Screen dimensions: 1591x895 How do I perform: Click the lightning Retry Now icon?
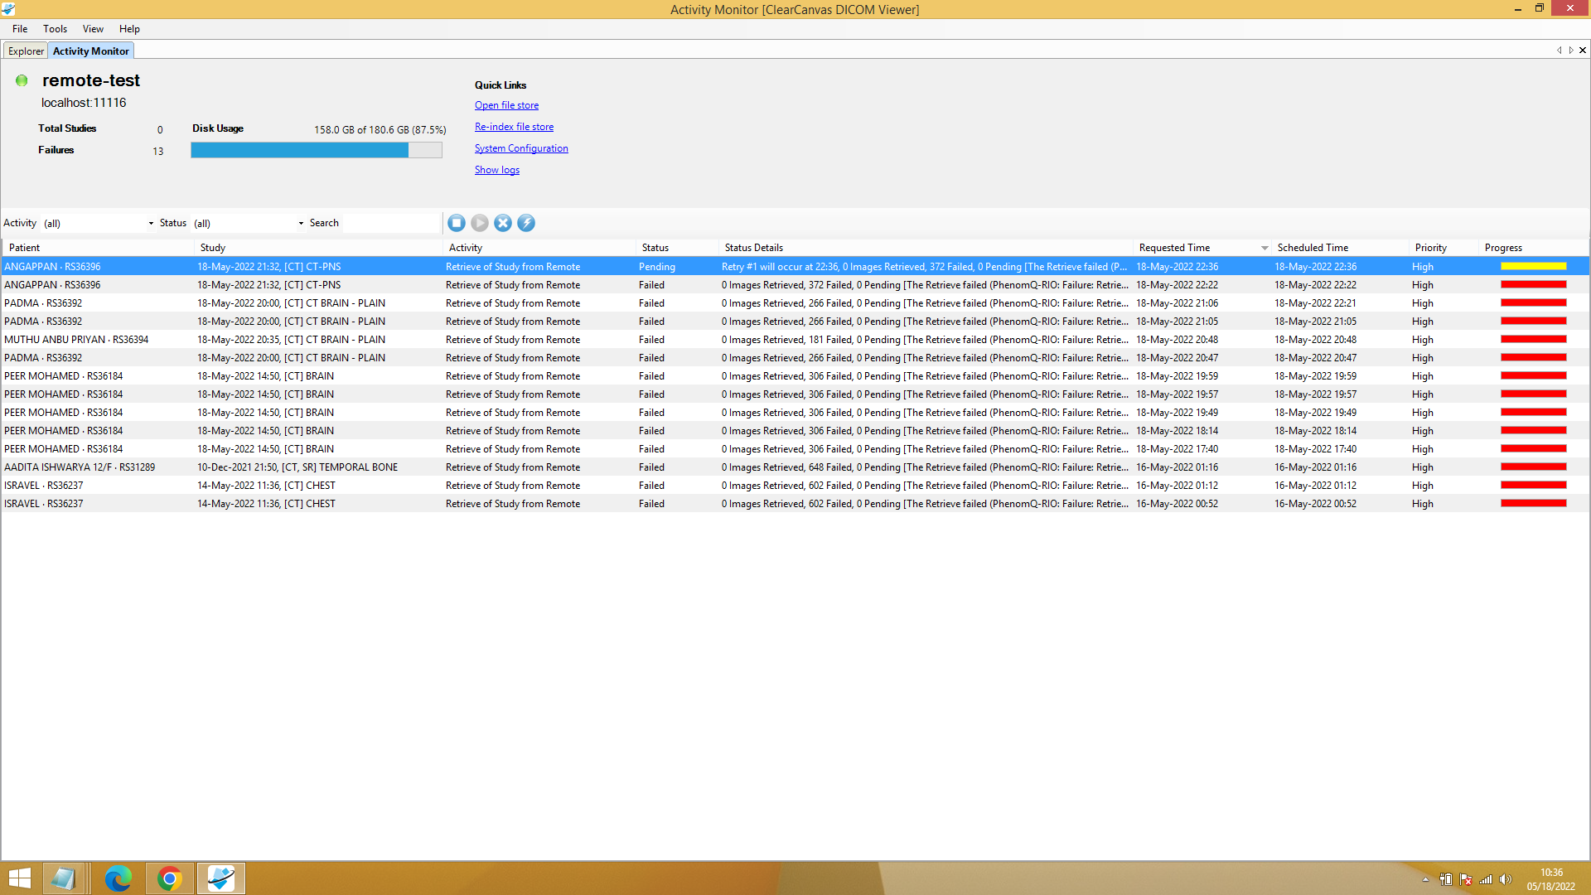[526, 223]
